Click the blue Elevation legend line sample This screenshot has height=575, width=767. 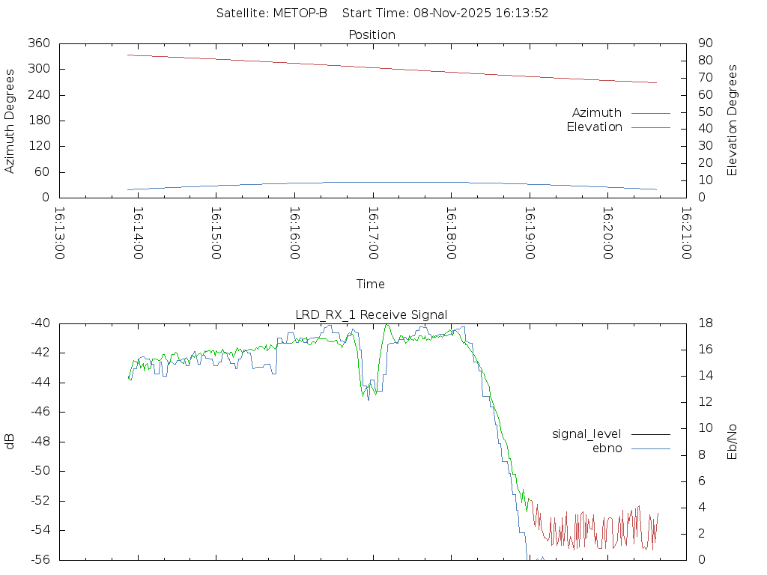[650, 128]
